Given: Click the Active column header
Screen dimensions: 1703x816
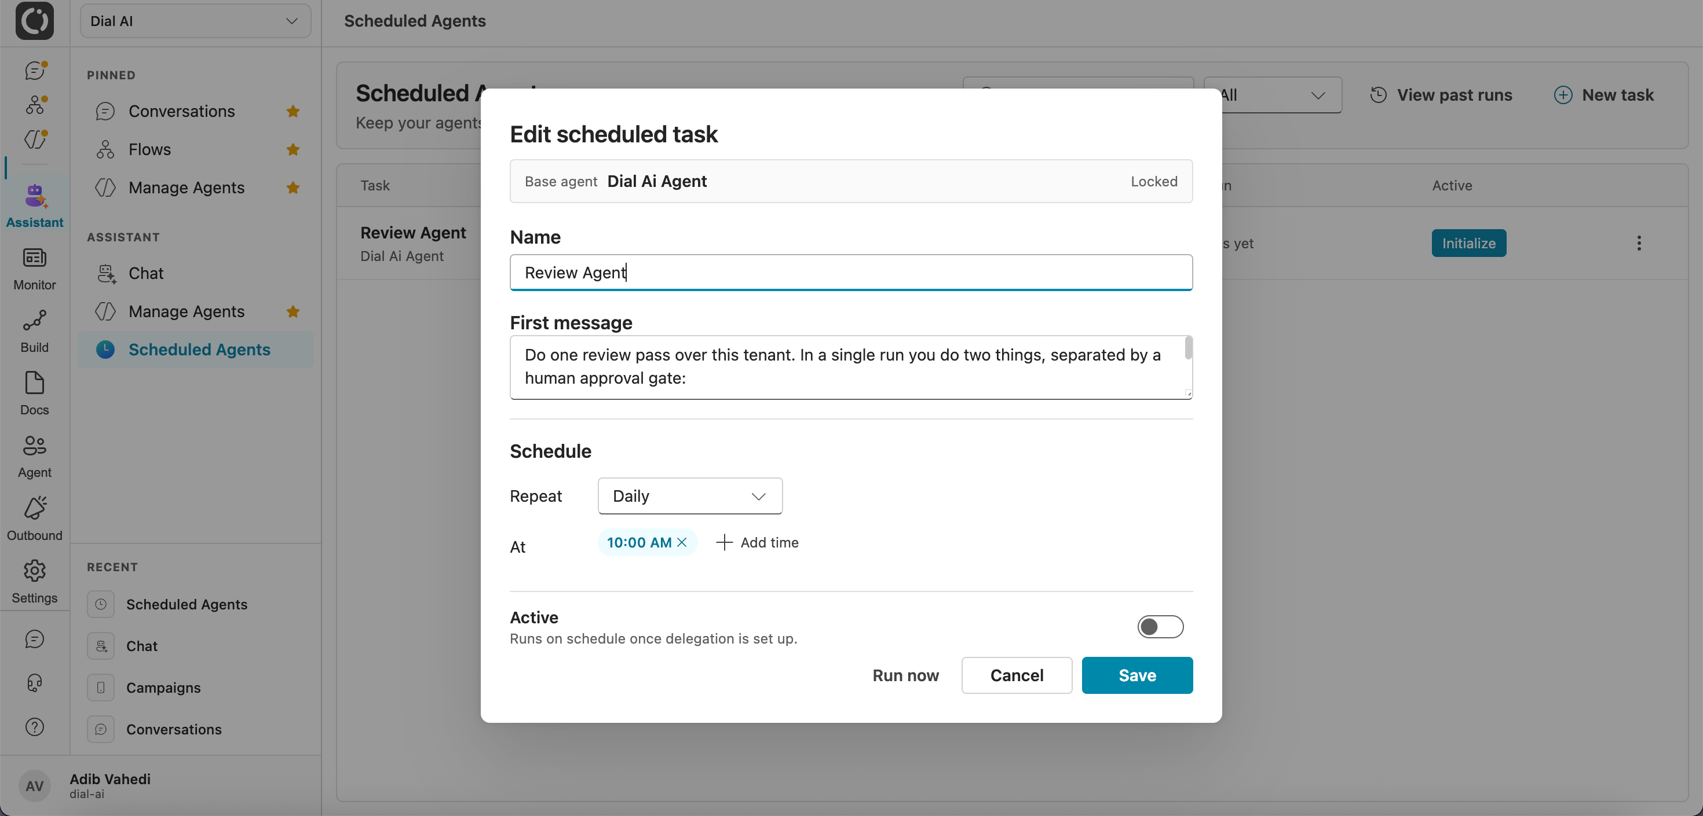Looking at the screenshot, I should click(1452, 186).
